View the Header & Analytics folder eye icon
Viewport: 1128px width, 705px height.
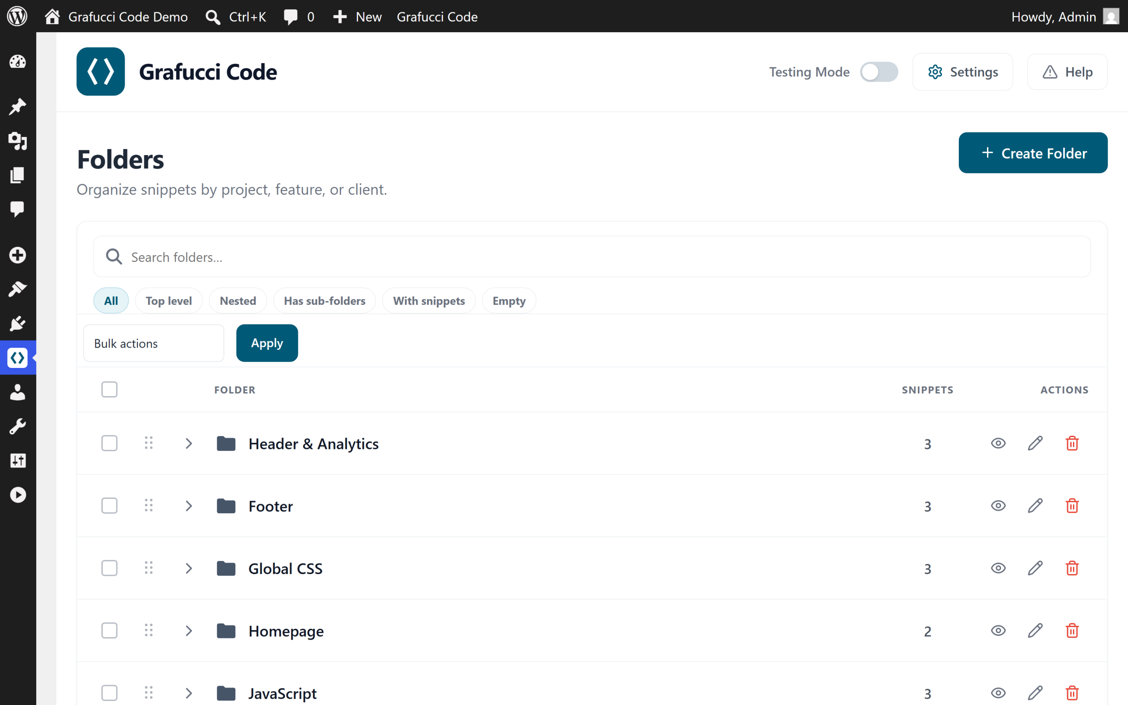998,443
